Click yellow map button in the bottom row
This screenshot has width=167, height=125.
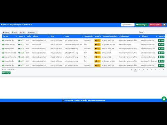[97, 65]
